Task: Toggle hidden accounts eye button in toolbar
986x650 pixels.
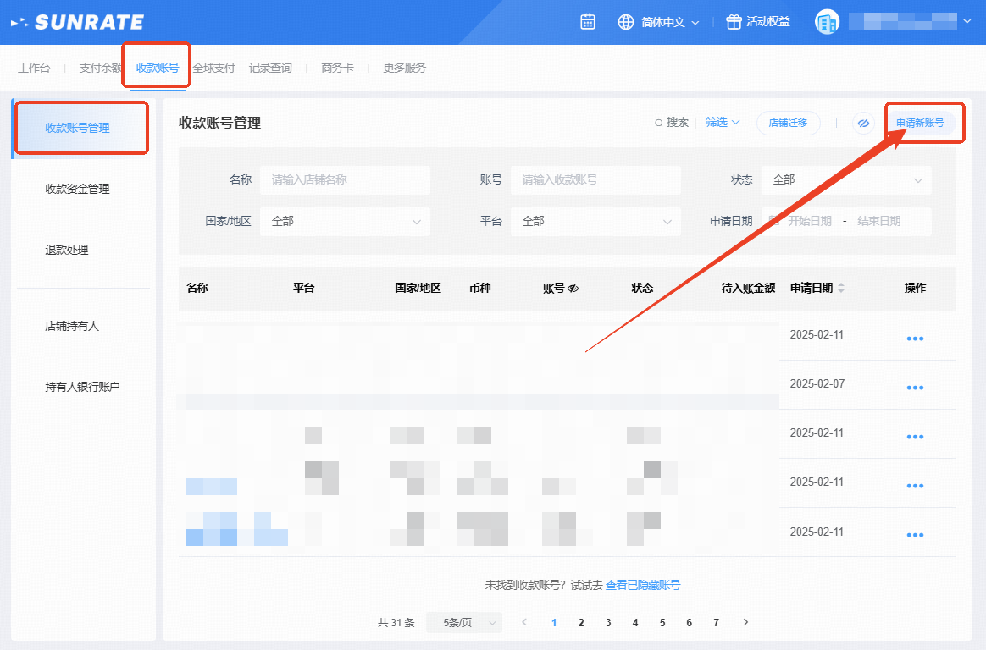Action: pyautogui.click(x=863, y=123)
